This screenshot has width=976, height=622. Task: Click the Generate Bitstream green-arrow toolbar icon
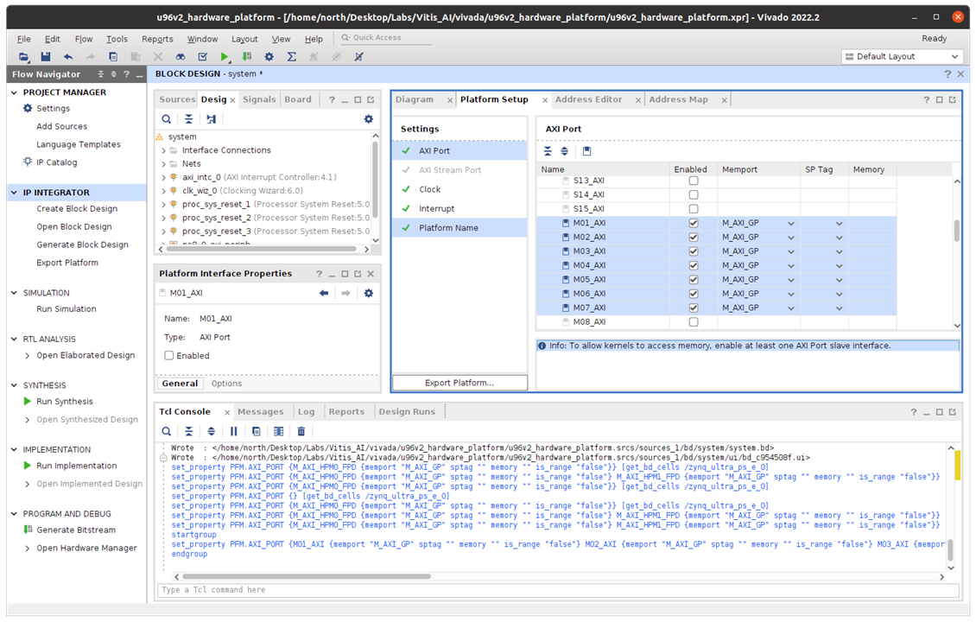pyautogui.click(x=247, y=57)
